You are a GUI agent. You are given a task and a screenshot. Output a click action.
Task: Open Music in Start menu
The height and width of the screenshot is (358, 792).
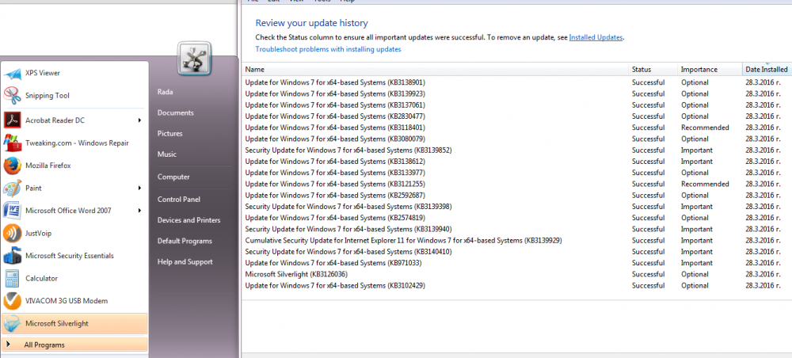[x=166, y=154]
